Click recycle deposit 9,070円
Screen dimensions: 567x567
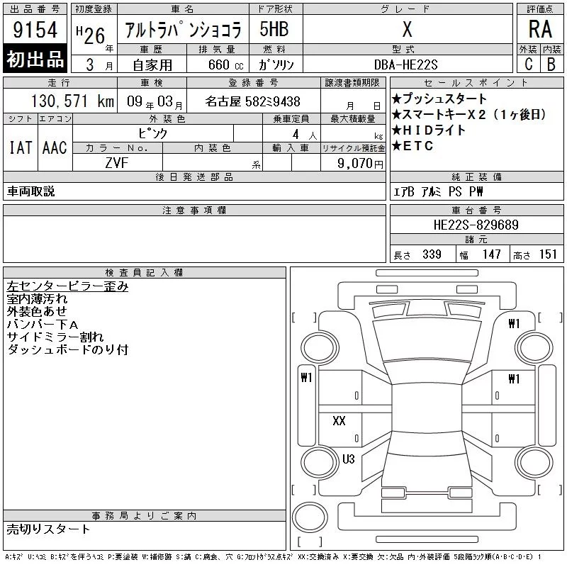click(360, 163)
